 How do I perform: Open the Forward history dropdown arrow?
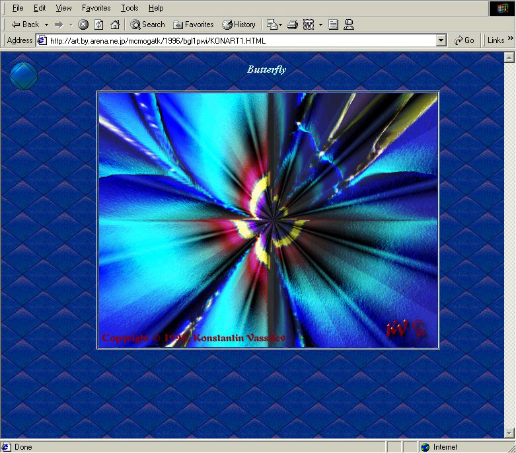click(x=71, y=24)
